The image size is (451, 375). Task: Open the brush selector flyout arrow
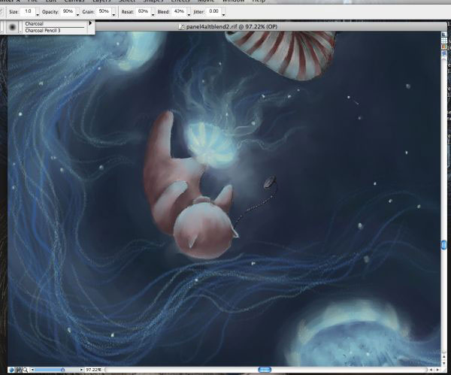point(90,23)
